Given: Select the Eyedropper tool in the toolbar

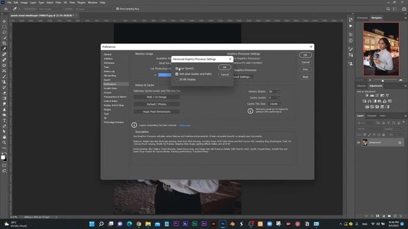Looking at the screenshot, I should (4, 49).
